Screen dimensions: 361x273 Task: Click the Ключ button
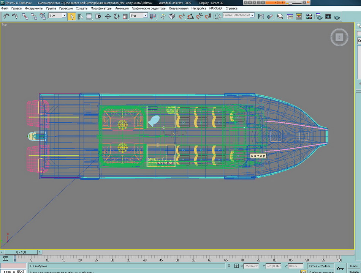(353, 266)
